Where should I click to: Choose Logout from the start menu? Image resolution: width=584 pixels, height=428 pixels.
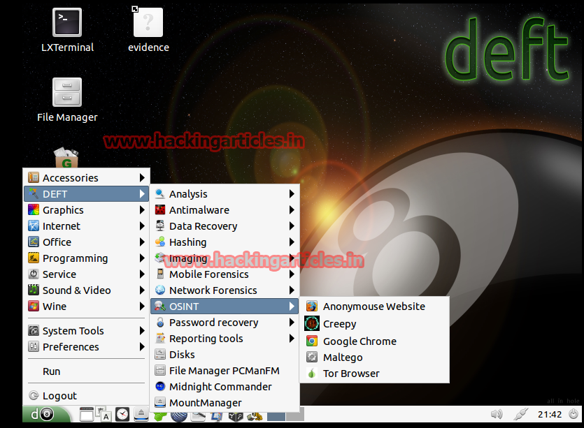coord(87,396)
